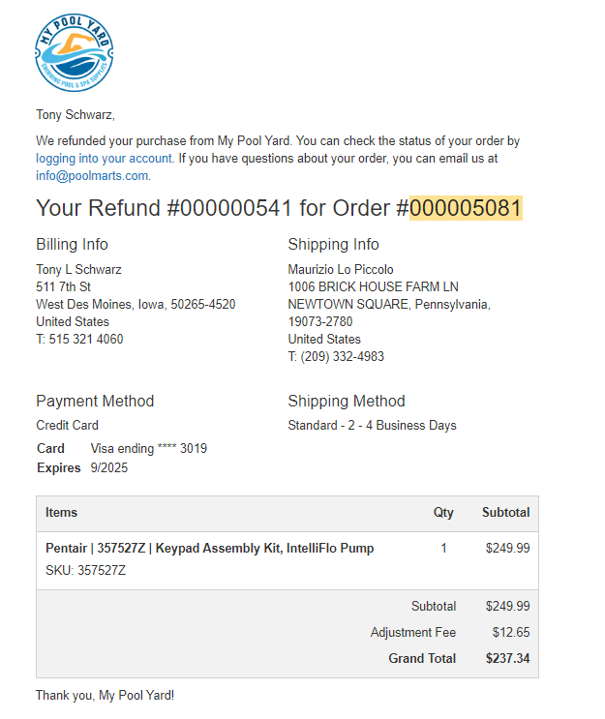Viewport: 605px width, 719px height.
Task: Click the highlighted order number 000005081
Action: [466, 208]
